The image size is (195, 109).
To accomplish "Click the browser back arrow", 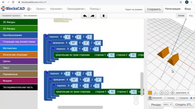I will [3, 2].
